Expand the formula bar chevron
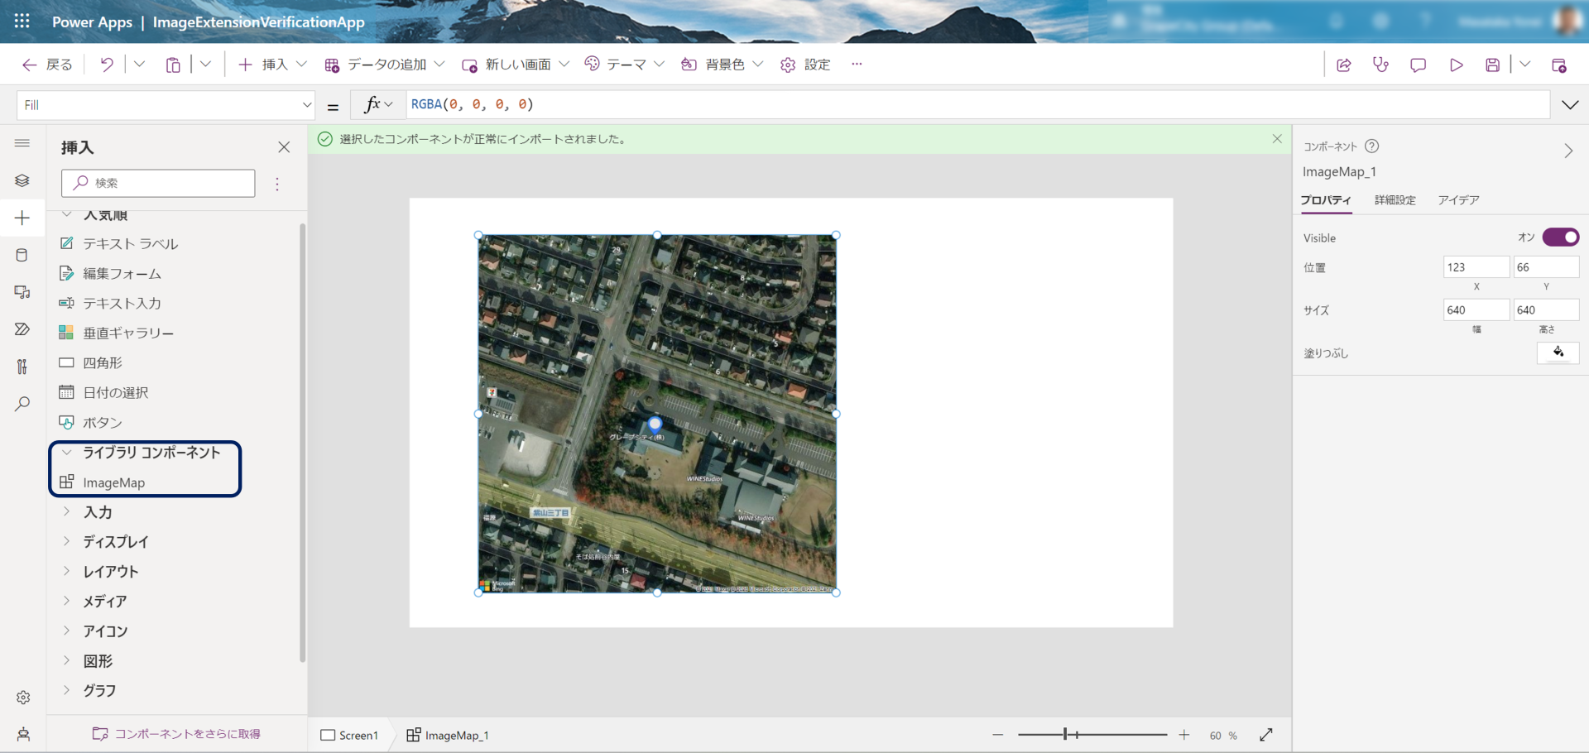 pos(1570,105)
